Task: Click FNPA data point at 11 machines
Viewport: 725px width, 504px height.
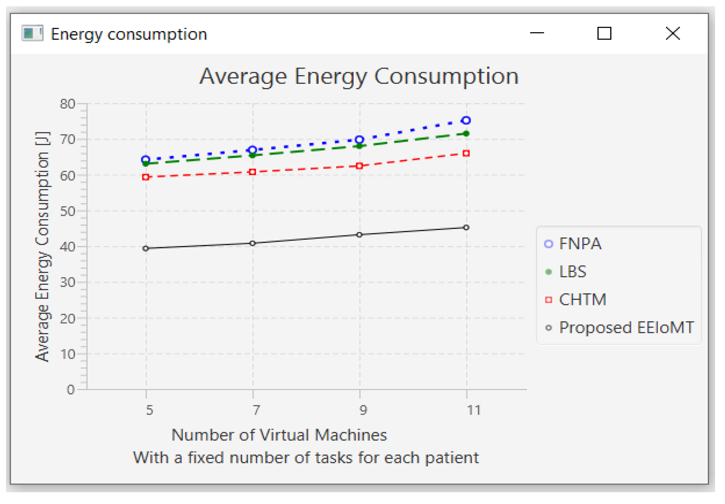Action: pyautogui.click(x=466, y=120)
